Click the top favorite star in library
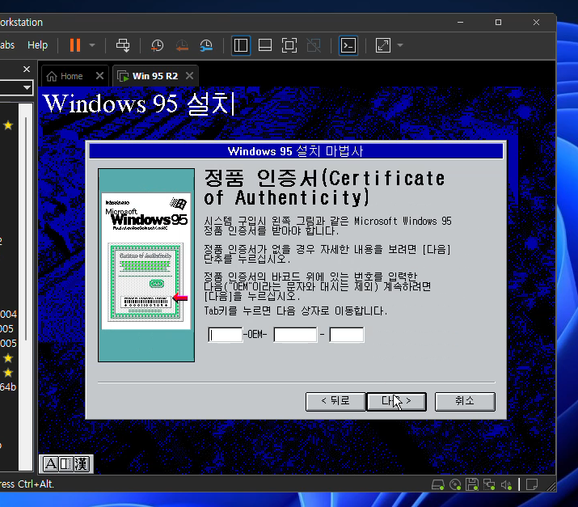Viewport: 578px width, 507px height. pyautogui.click(x=8, y=125)
